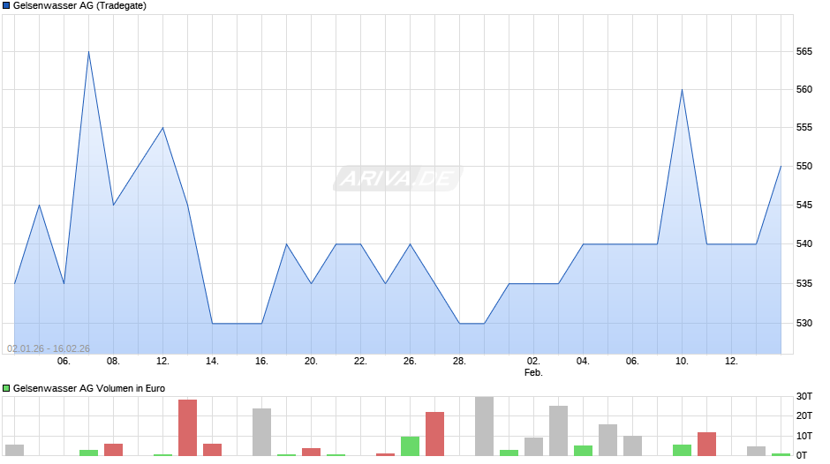Click the tall red volume bar after '26.'
The width and height of the screenshot is (830, 464).
pyautogui.click(x=434, y=434)
